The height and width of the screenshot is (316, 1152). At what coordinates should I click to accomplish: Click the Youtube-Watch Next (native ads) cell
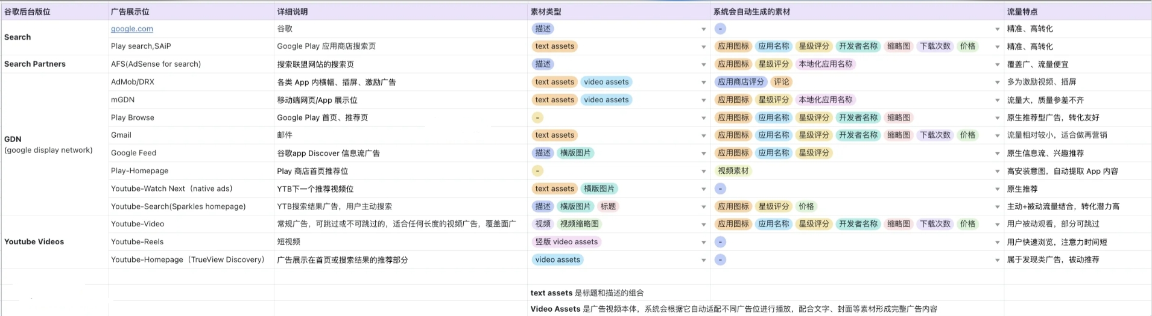click(191, 188)
